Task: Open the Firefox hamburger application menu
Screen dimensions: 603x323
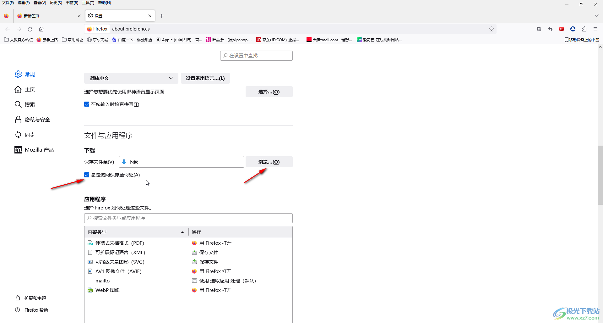Action: (x=595, y=29)
